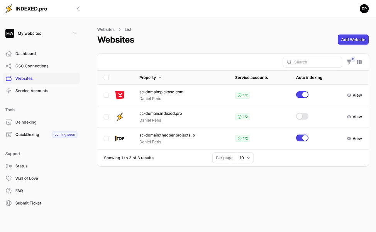Click the Service Accounts bolt icon

[x=8, y=91]
